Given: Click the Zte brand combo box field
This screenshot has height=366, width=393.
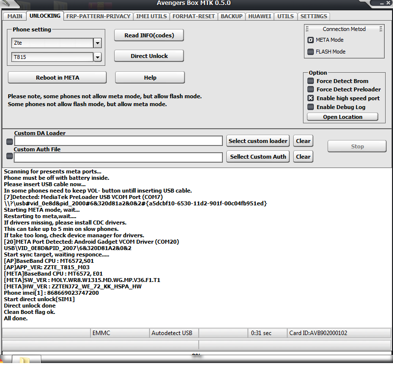Looking at the screenshot, I should coord(52,43).
